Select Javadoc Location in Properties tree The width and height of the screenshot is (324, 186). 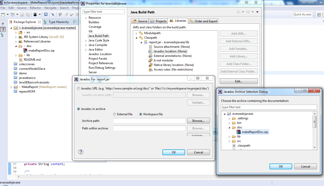[x=100, y=54]
